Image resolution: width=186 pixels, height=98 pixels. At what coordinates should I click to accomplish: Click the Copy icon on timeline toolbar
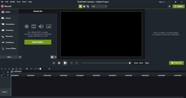[13, 69]
